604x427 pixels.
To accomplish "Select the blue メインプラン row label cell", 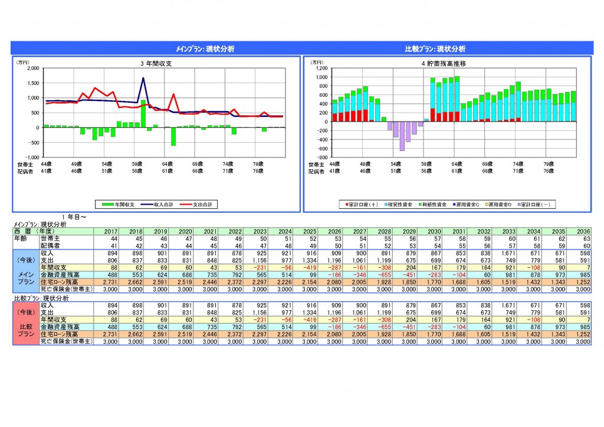I will [25, 277].
